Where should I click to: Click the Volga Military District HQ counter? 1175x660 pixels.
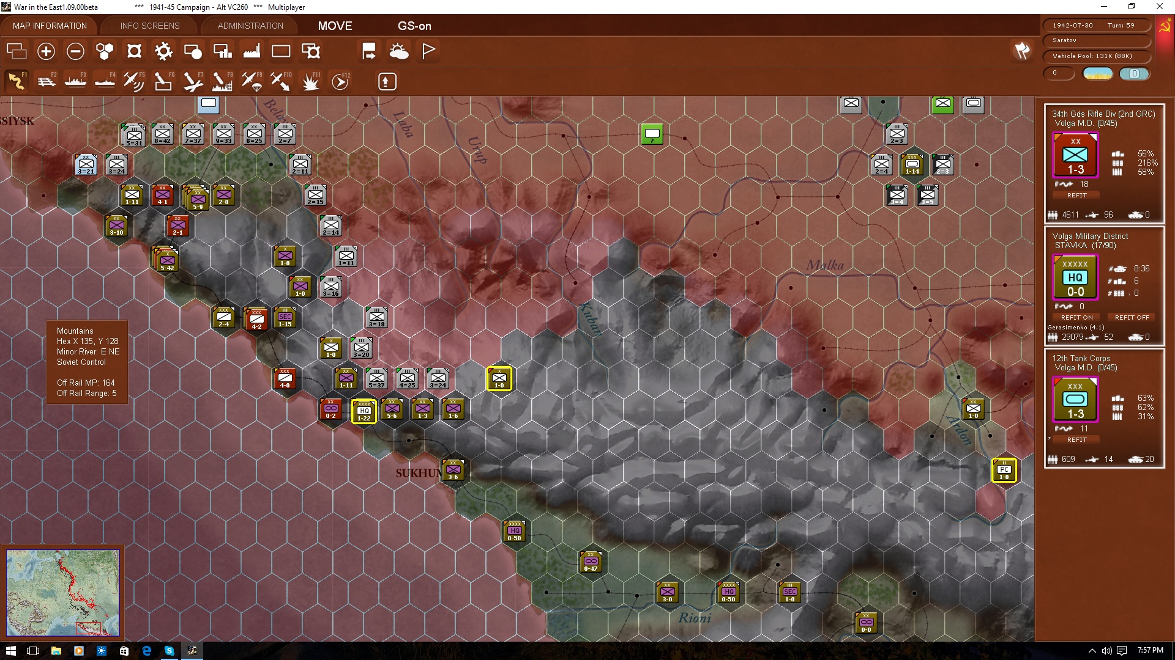click(1075, 277)
